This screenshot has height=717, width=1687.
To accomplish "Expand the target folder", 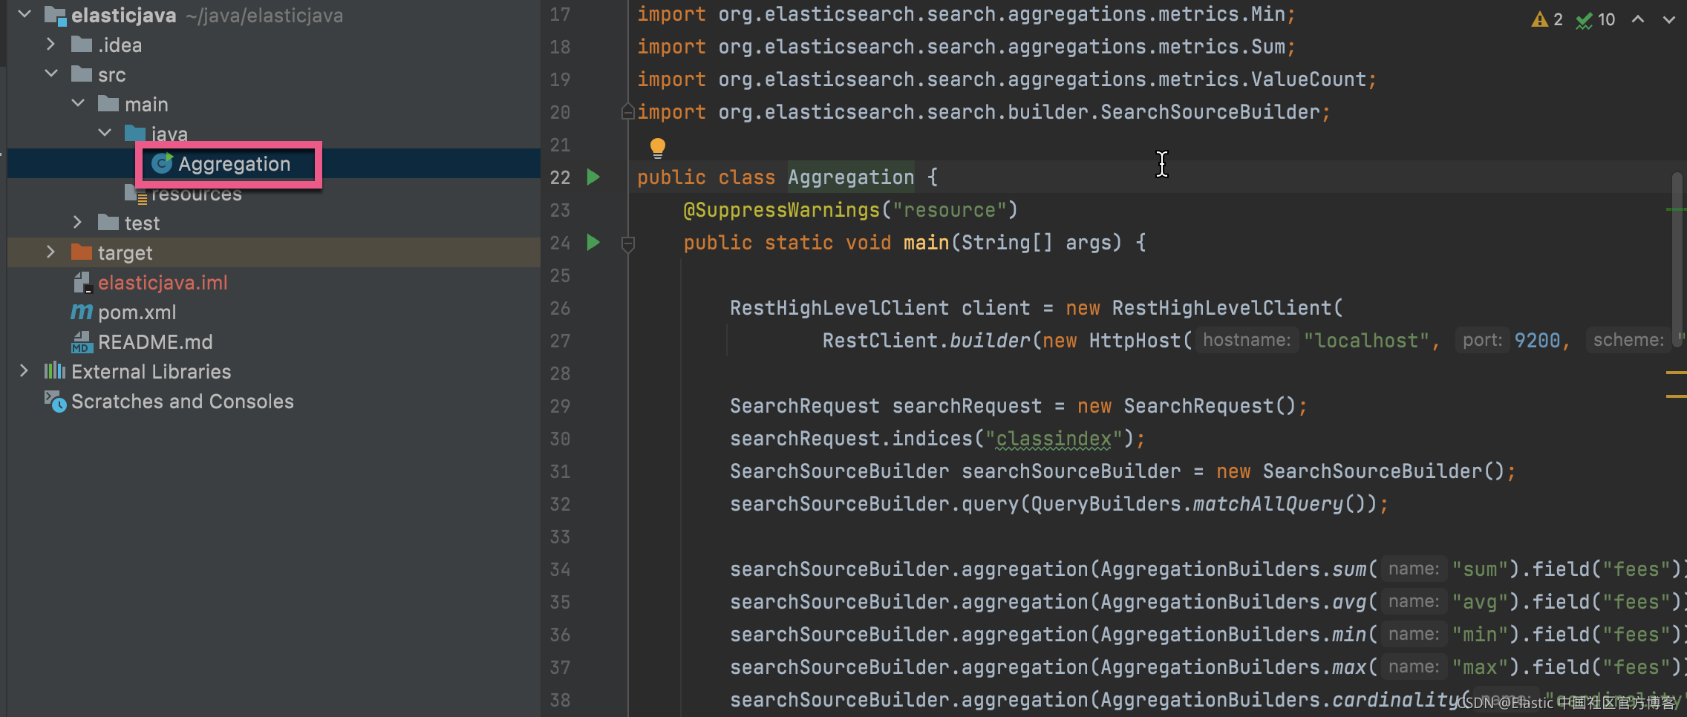I will [x=50, y=252].
